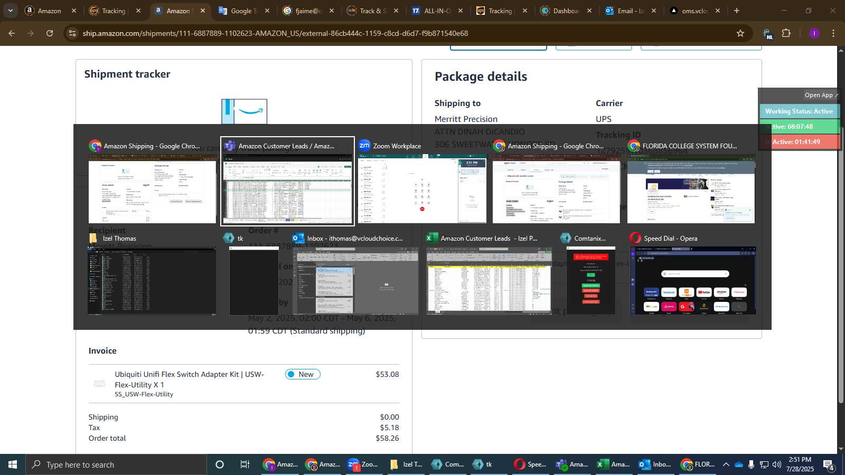Click the Open App button
The image size is (845, 475).
tap(821, 95)
